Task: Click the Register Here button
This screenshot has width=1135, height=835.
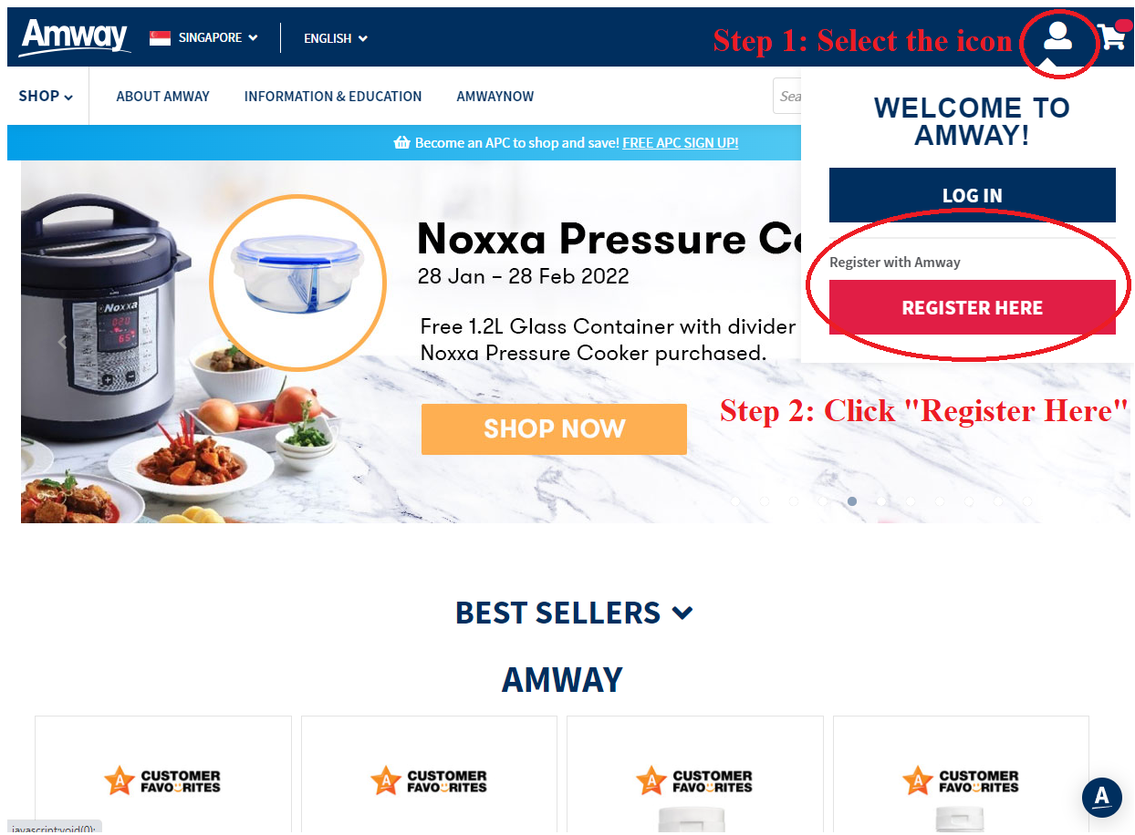Action: [972, 307]
